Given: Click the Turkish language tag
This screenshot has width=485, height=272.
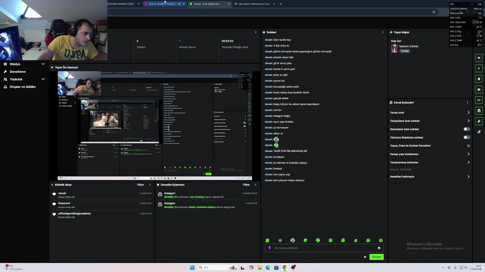Looking at the screenshot, I should pos(405,51).
